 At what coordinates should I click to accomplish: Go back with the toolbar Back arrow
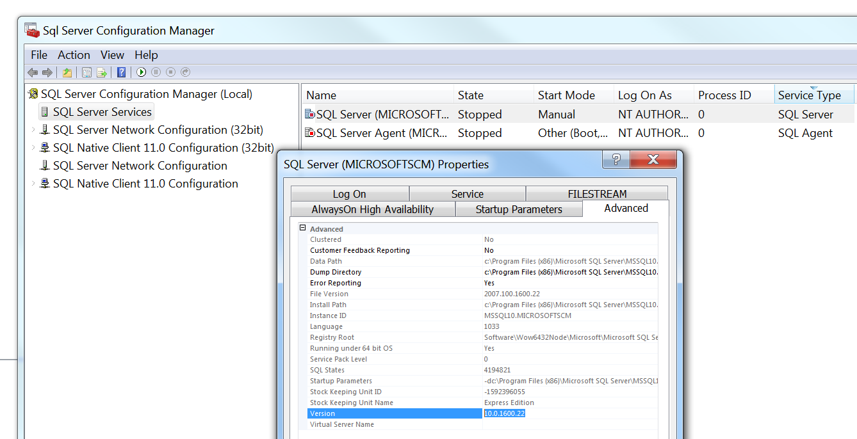33,72
